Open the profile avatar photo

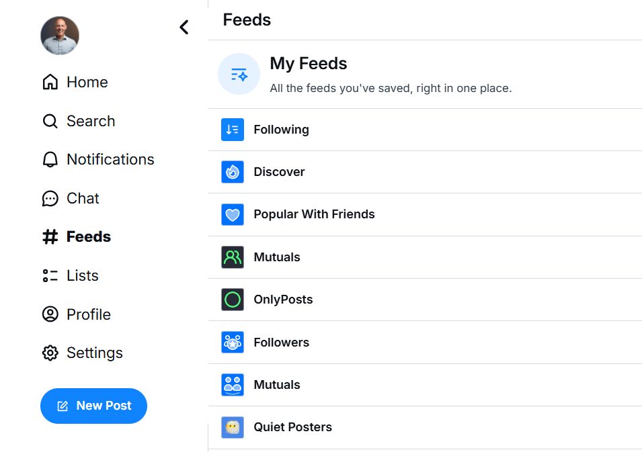coord(60,36)
